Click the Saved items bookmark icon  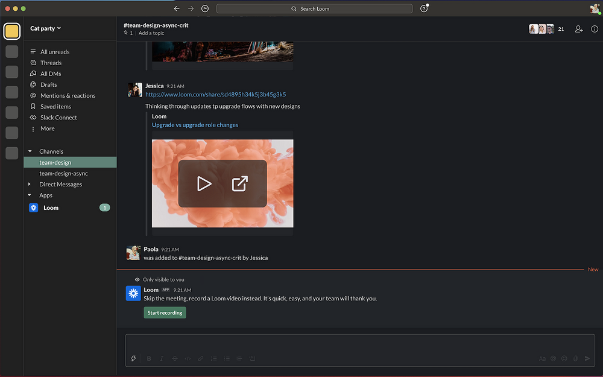tap(33, 107)
